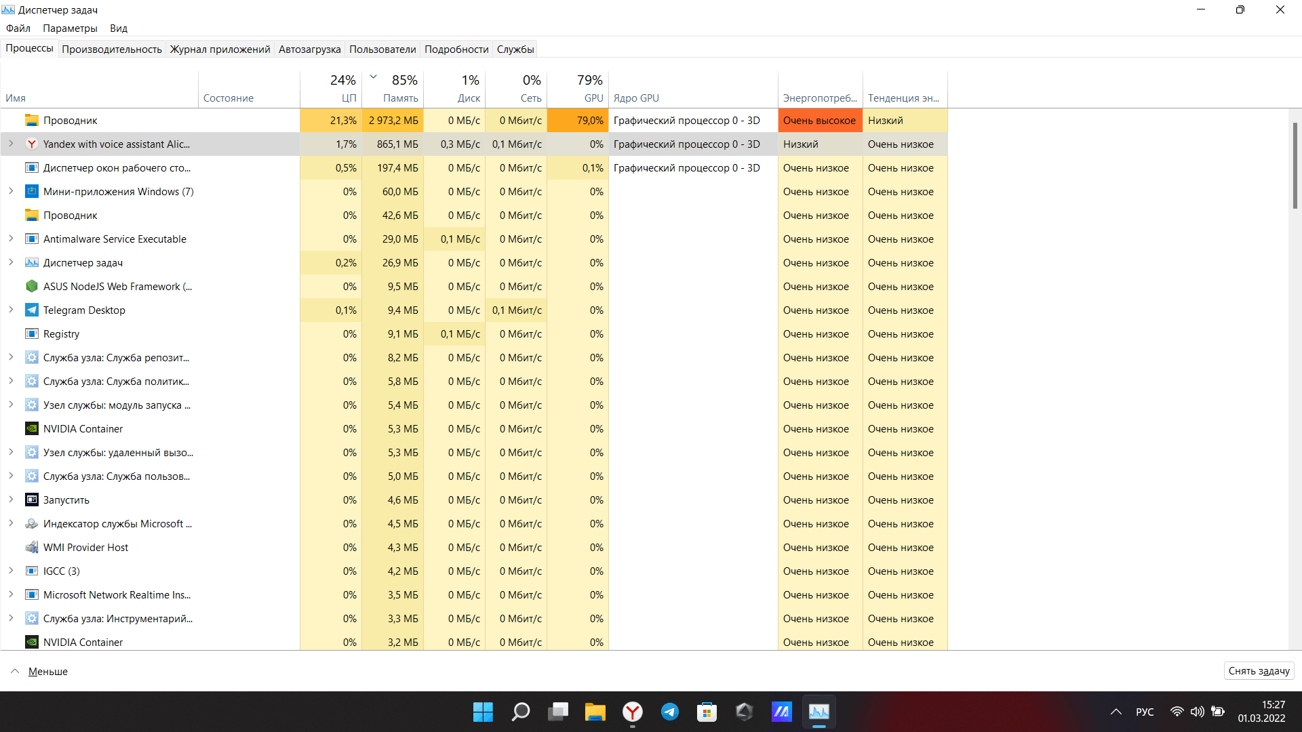The height and width of the screenshot is (732, 1302).
Task: Select the NVIDIA Container row with 5,3 МБ
Action: (474, 428)
